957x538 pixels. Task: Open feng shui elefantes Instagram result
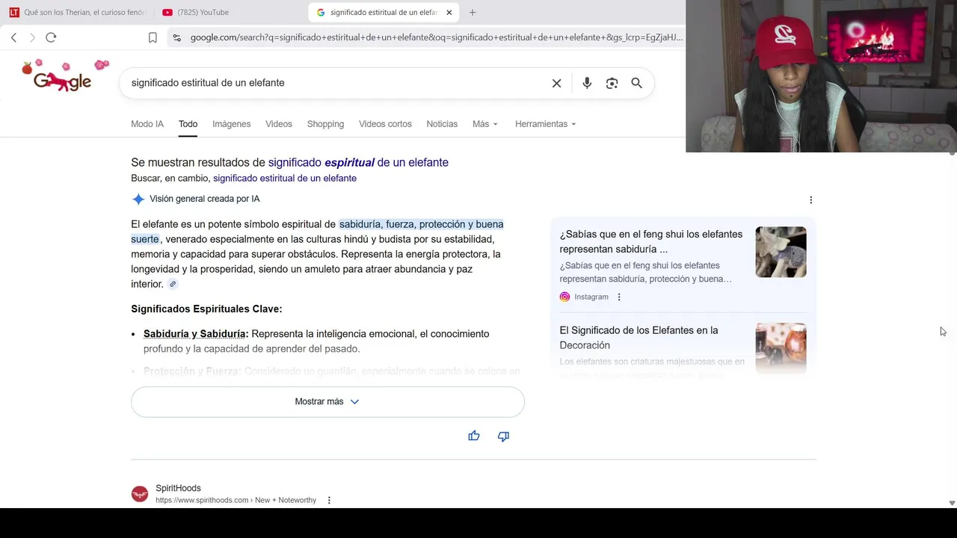651,241
